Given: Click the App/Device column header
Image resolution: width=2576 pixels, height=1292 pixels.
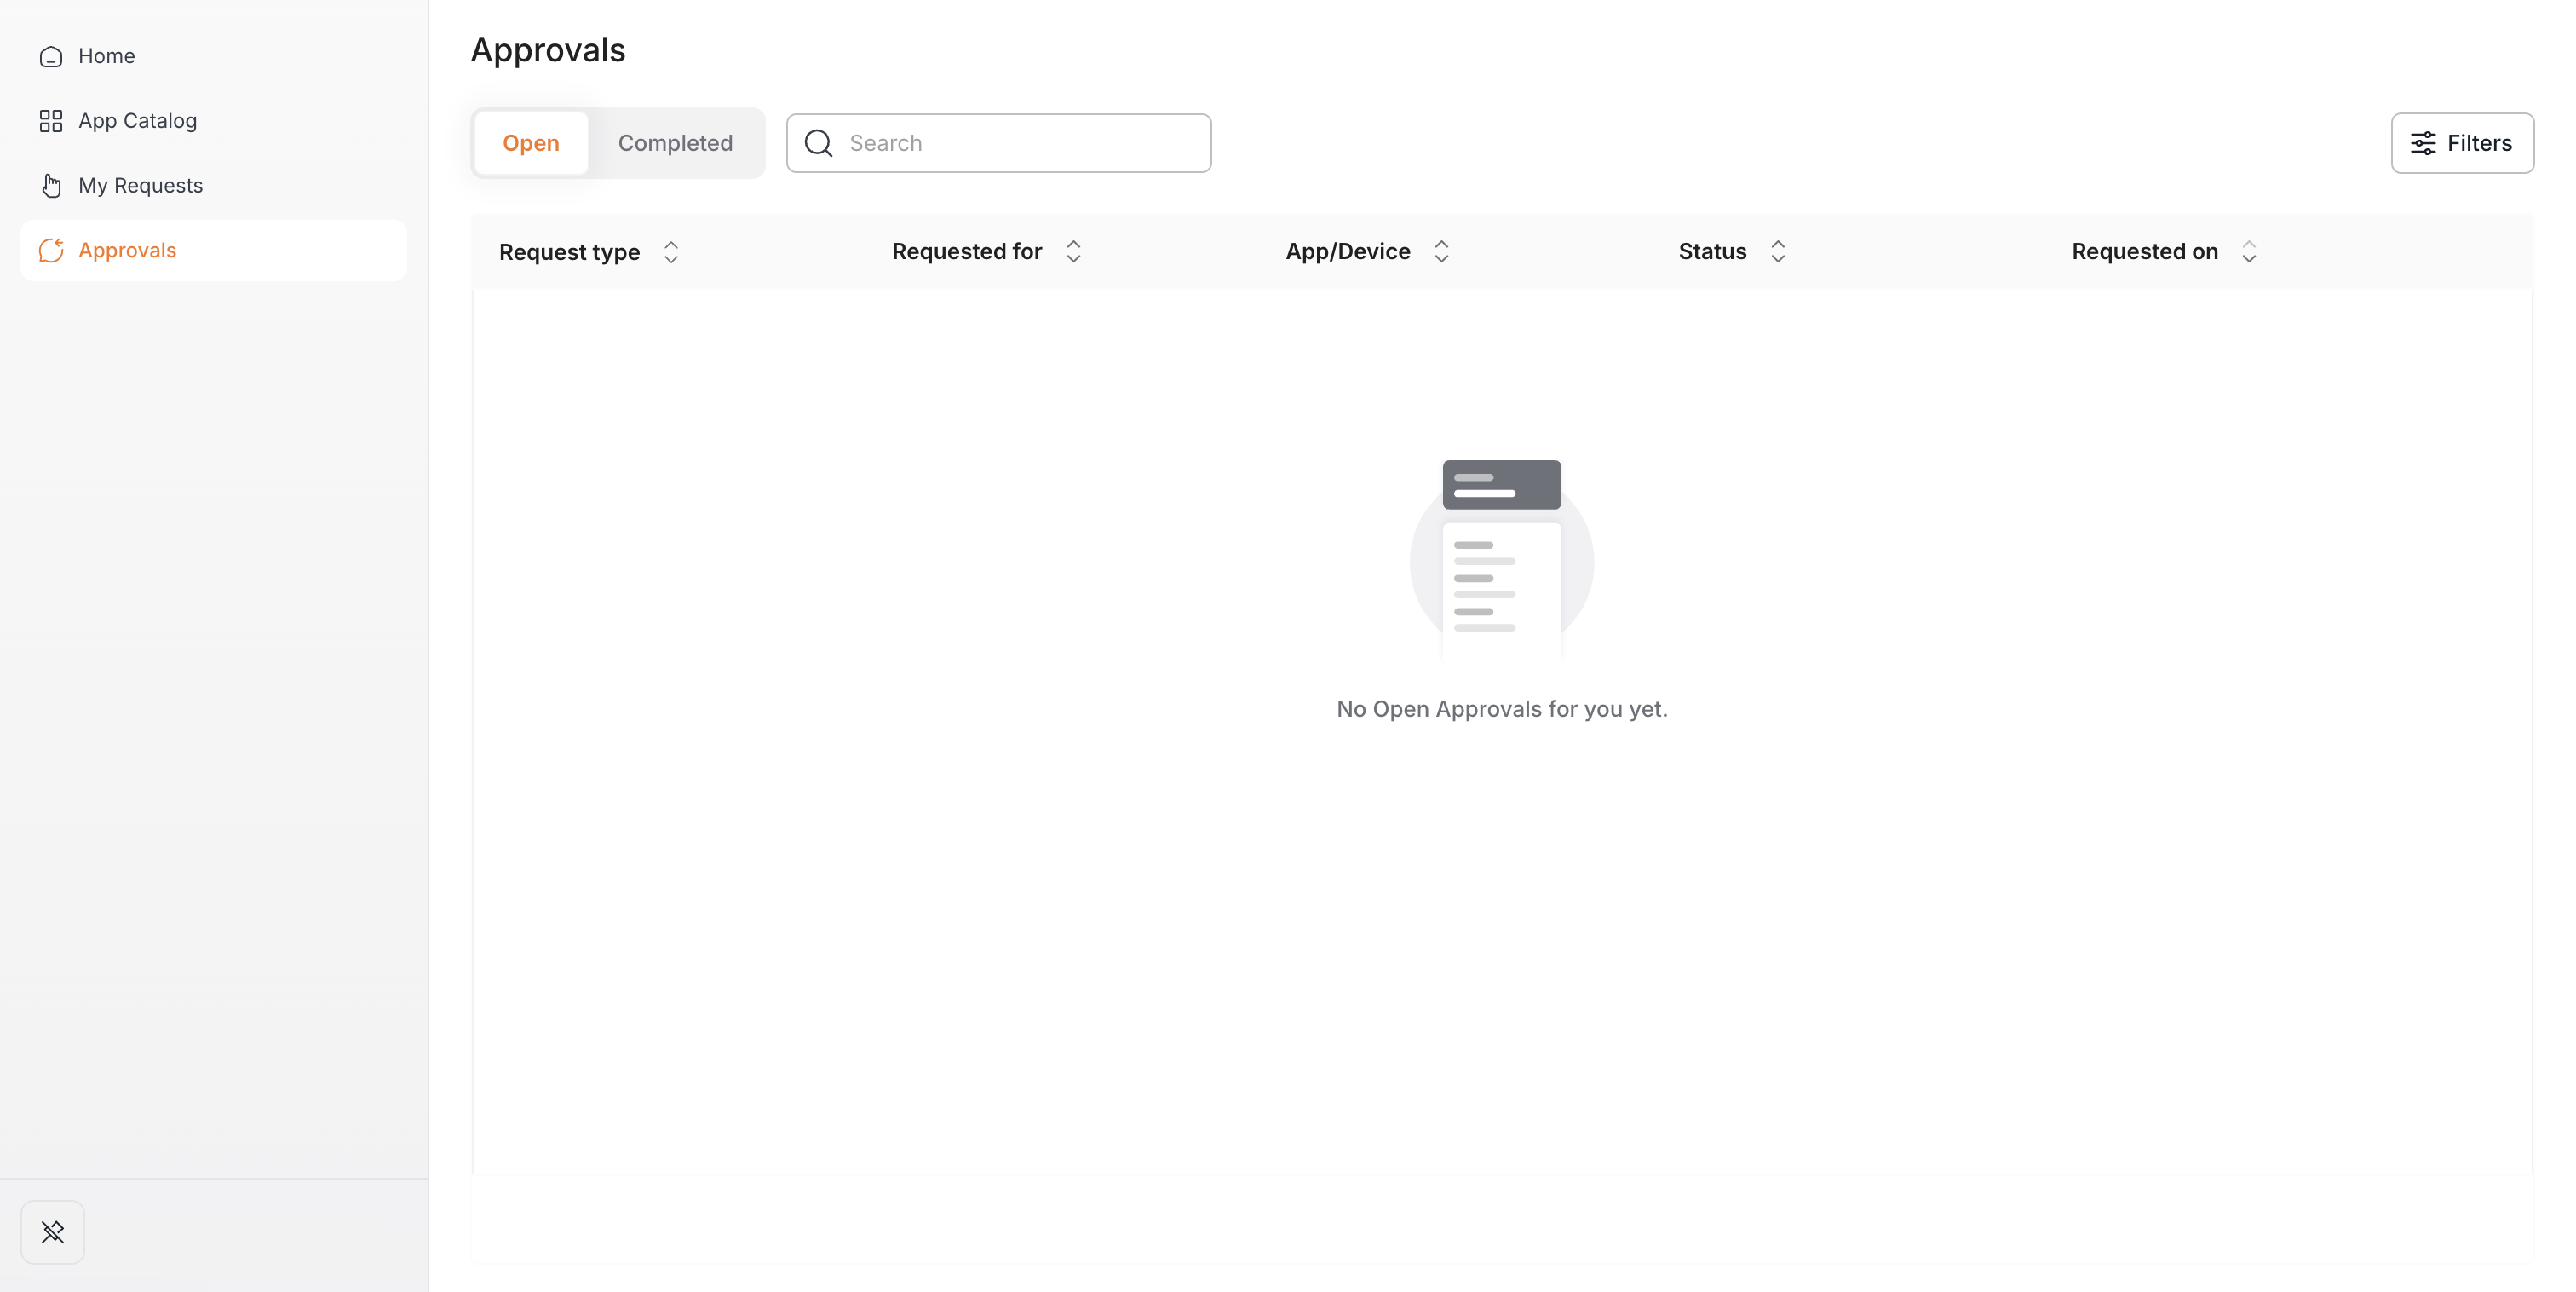Looking at the screenshot, I should coord(1348,251).
